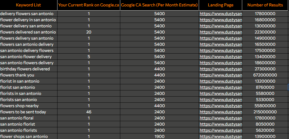This screenshot has height=139, width=289.
Task: Click landing page link for san antonio floral
Action: pos(221,118)
